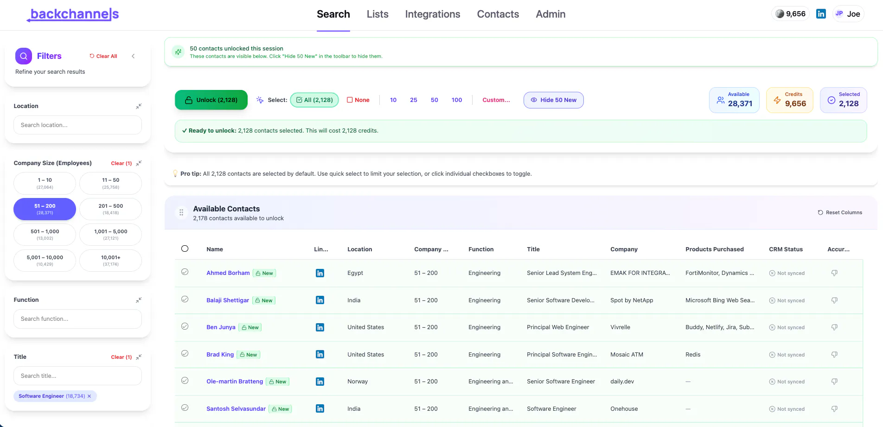Collapse the Title filter section
This screenshot has height=427, width=883.
coord(139,357)
